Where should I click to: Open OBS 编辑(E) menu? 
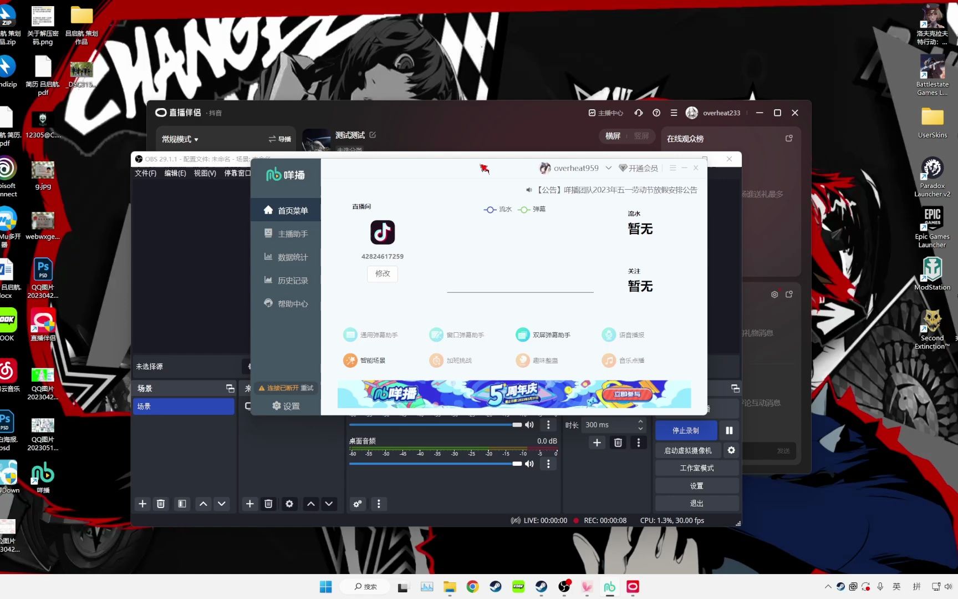[x=175, y=174]
